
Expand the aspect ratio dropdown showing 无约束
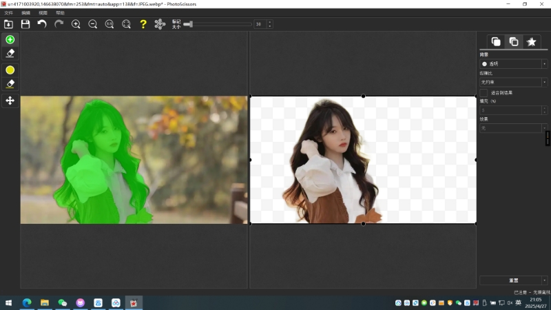(x=513, y=82)
